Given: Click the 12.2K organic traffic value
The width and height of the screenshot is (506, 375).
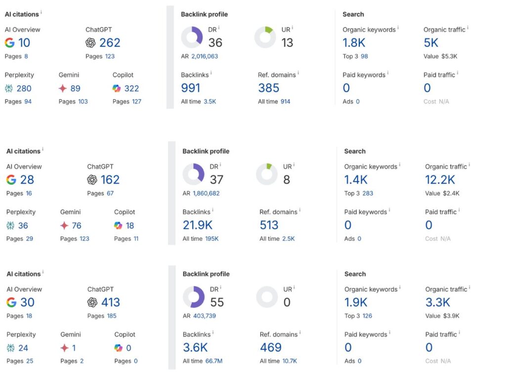Looking at the screenshot, I should pyautogui.click(x=440, y=180).
